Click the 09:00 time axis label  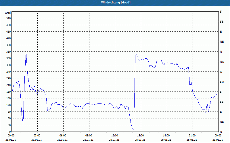[x=89, y=136]
